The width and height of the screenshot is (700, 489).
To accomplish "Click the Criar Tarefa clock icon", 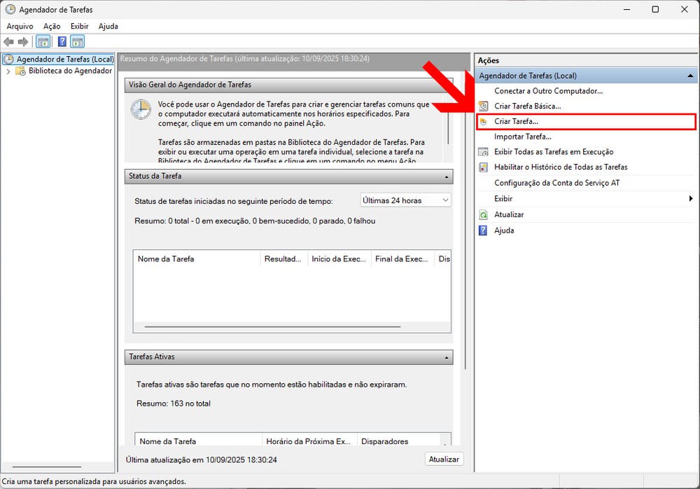I will coord(483,122).
